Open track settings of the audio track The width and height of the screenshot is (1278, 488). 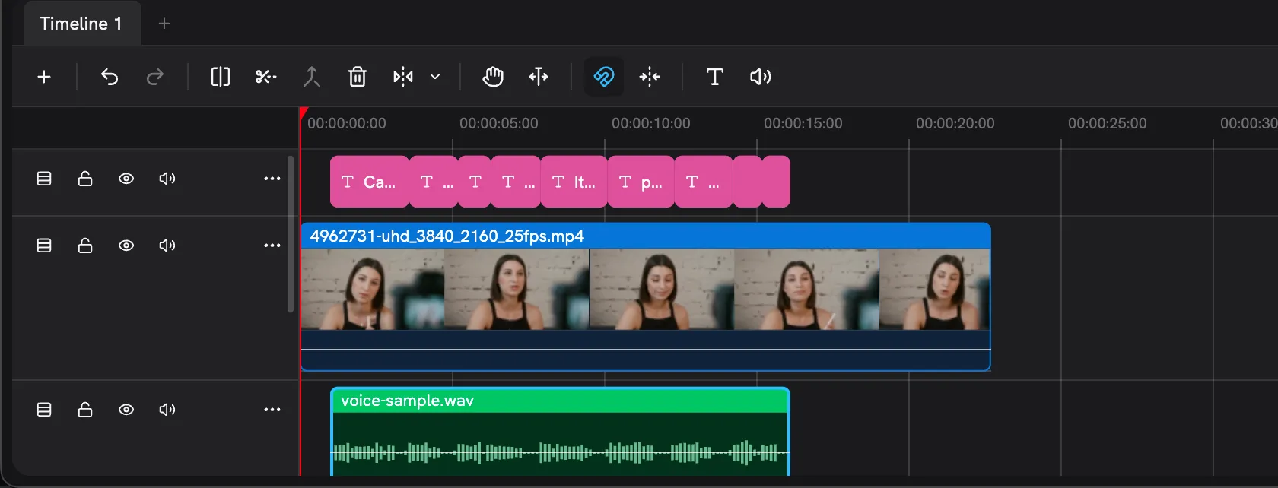[44, 410]
